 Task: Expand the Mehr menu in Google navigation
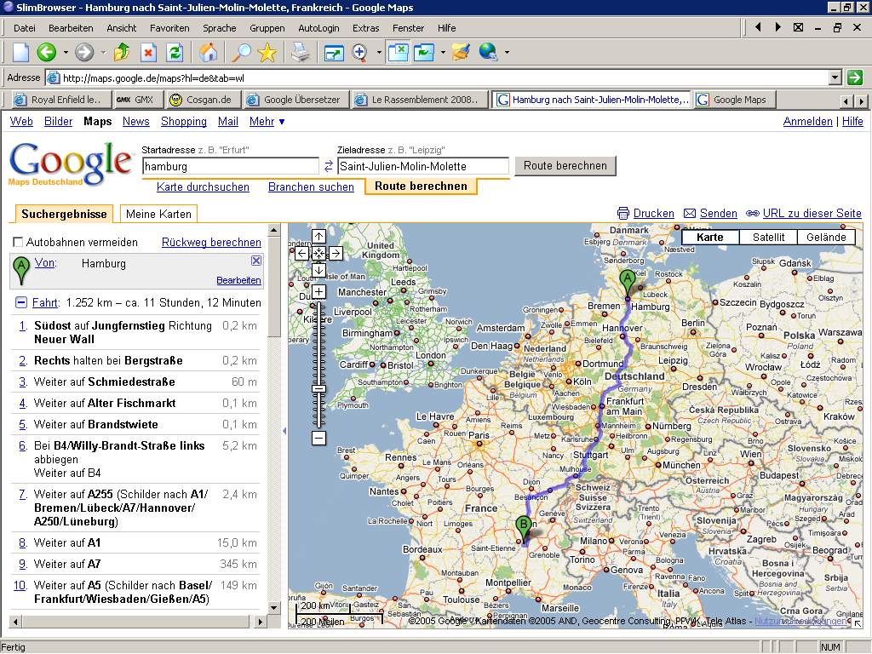[x=267, y=122]
